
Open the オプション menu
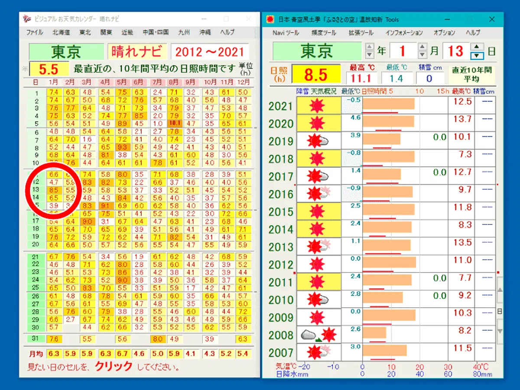pyautogui.click(x=444, y=33)
